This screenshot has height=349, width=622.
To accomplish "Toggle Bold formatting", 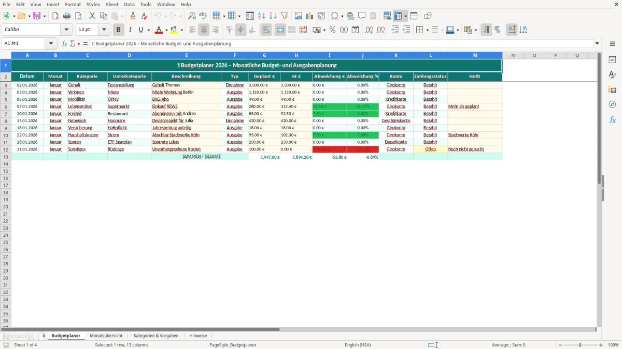I will point(119,30).
